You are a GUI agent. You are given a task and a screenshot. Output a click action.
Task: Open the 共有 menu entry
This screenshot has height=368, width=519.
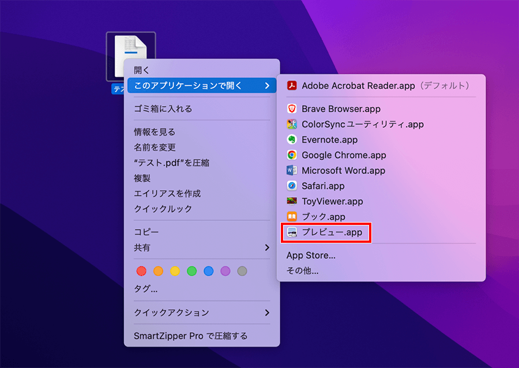click(202, 247)
